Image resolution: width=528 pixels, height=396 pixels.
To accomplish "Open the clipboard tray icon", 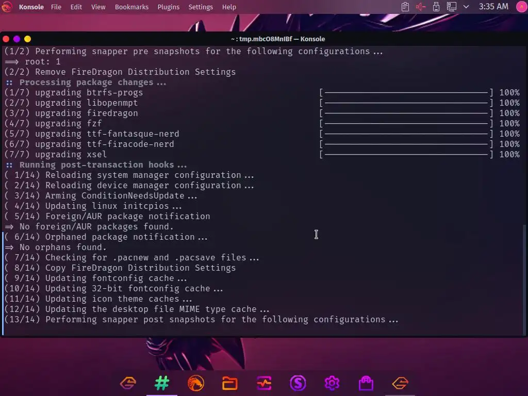I will pos(405,7).
